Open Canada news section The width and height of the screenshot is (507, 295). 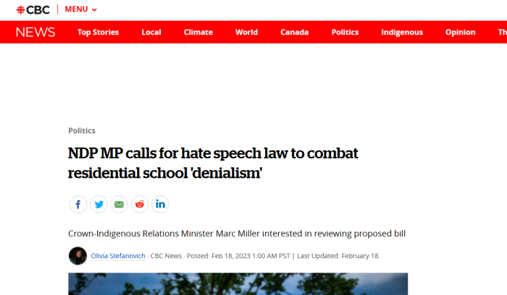(294, 33)
